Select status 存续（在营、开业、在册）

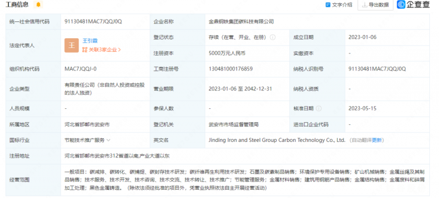[x=237, y=37]
